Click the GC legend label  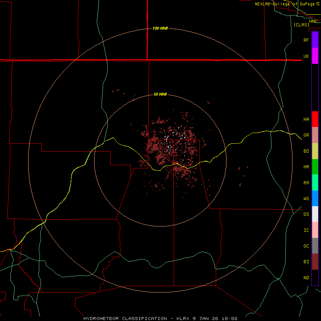click(x=306, y=246)
